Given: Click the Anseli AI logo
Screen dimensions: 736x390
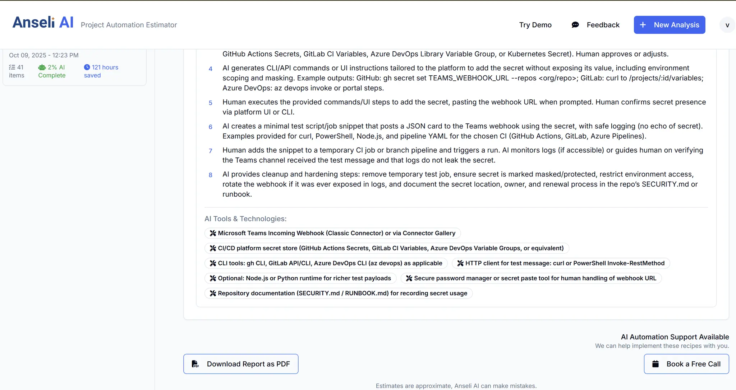Looking at the screenshot, I should [x=43, y=23].
